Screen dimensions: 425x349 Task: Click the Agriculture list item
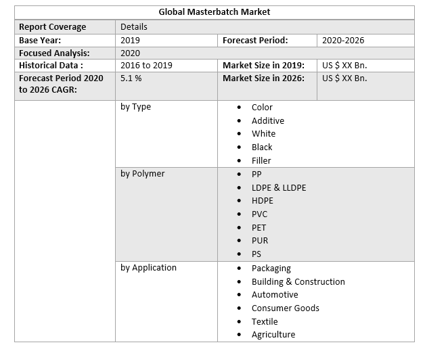pyautogui.click(x=273, y=335)
